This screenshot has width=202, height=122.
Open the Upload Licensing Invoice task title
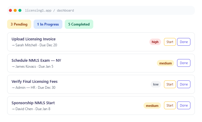pyautogui.click(x=34, y=39)
